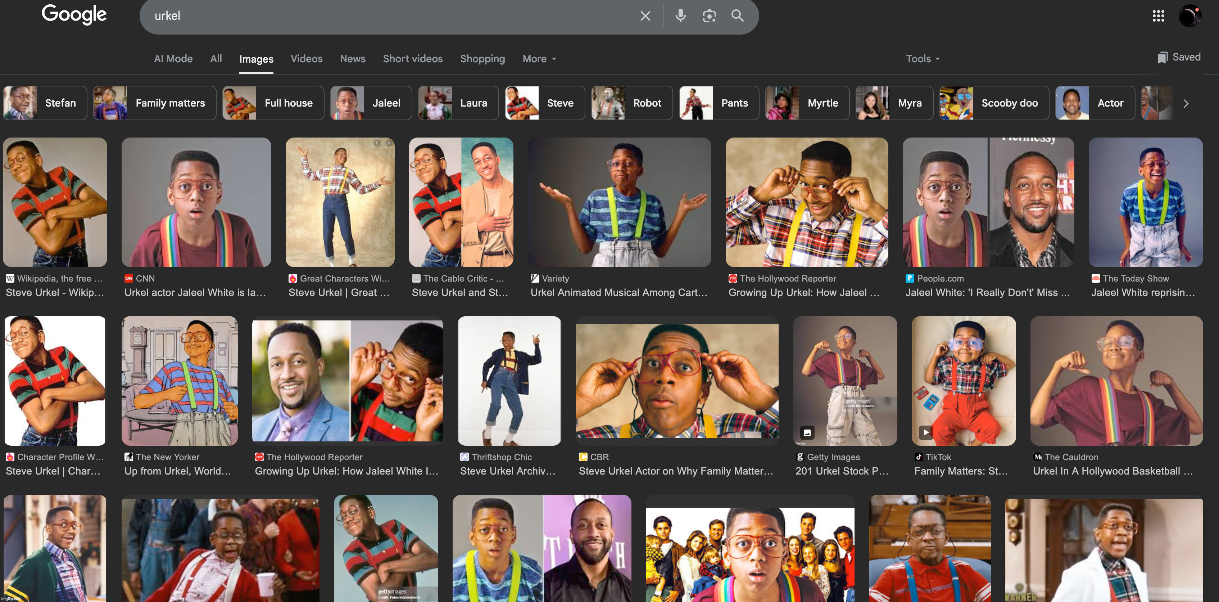Select the Family matters chip
The image size is (1219, 602).
click(x=154, y=103)
